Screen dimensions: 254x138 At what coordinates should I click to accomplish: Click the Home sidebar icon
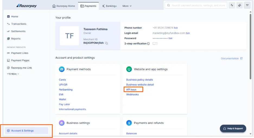[x=8, y=17]
